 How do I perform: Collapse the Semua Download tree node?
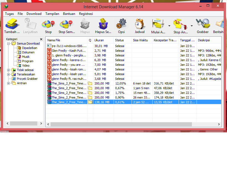pos(8,43)
